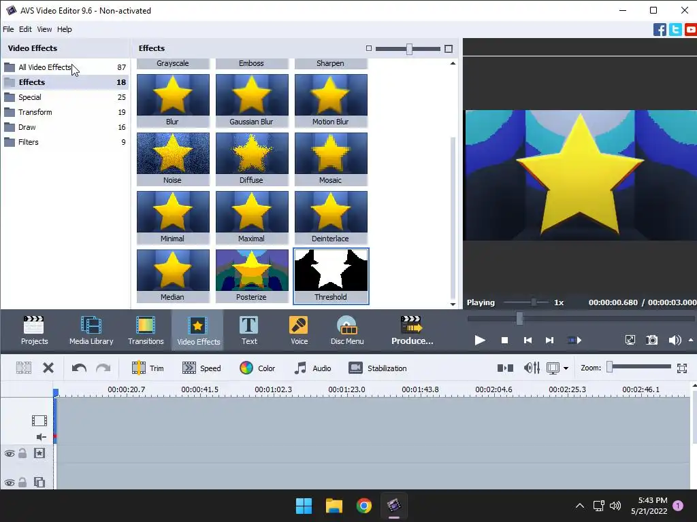This screenshot has height=522, width=697.
Task: Click the Play button in preview
Action: pos(480,341)
